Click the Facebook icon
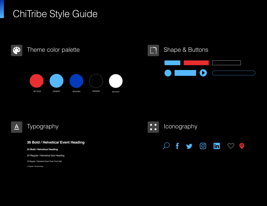 point(177,146)
